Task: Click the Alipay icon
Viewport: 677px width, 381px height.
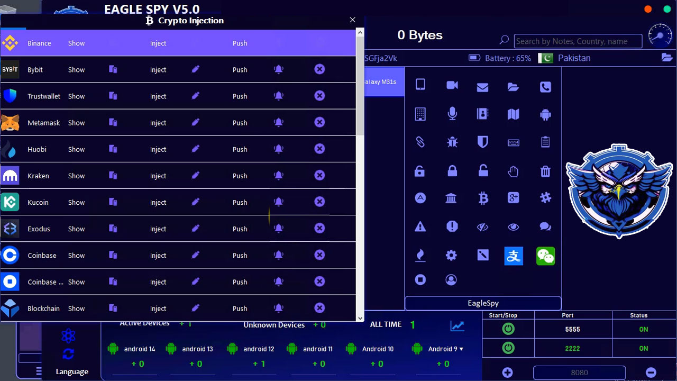Action: coord(513,256)
